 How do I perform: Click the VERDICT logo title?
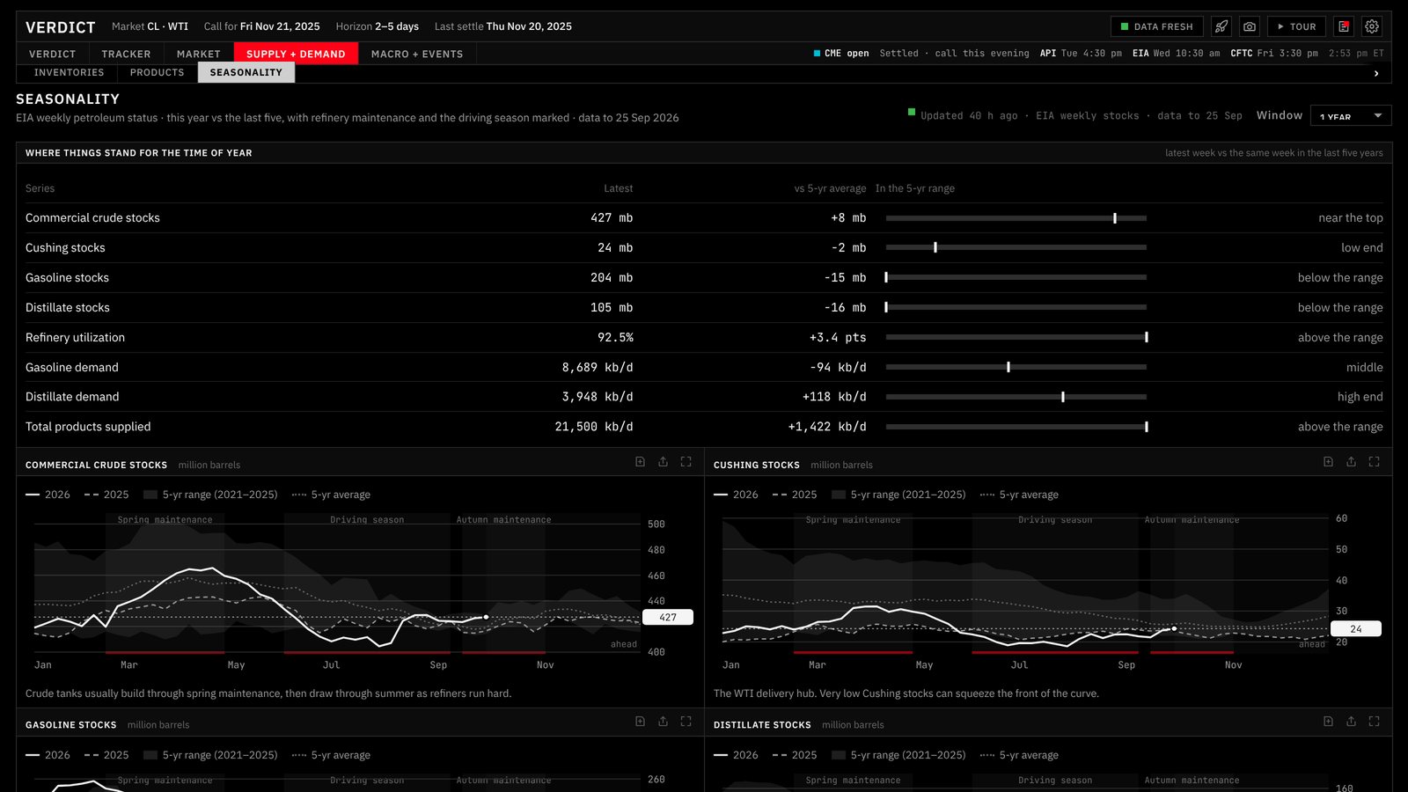pyautogui.click(x=61, y=27)
